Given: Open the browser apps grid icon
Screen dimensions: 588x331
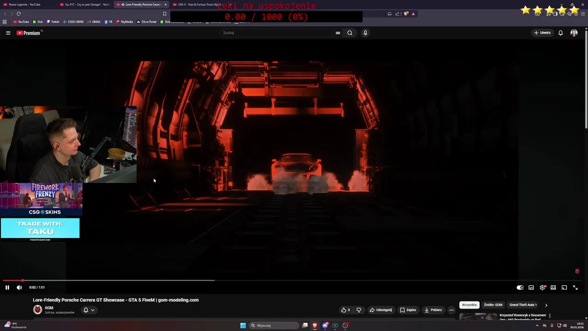Looking at the screenshot, I should [x=5, y=22].
